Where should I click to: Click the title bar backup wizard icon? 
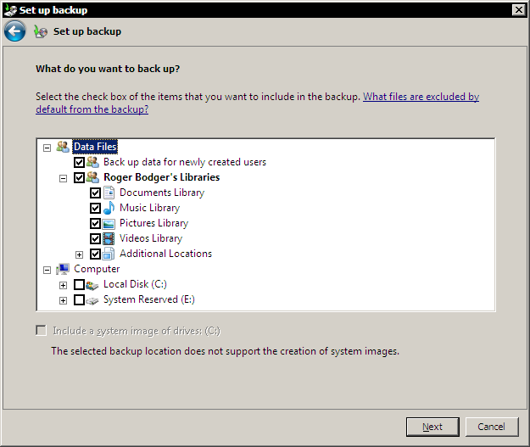pyautogui.click(x=10, y=10)
